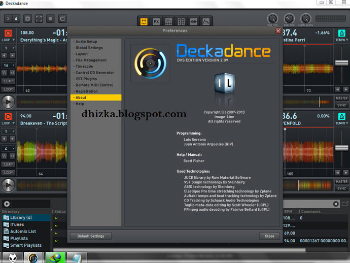Select the About preferences entry
Image resolution: width=350 pixels, height=263 pixels.
click(96, 97)
